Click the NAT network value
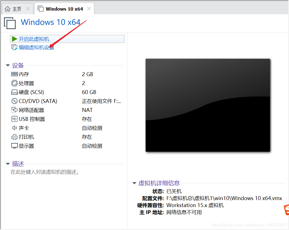 [87, 110]
